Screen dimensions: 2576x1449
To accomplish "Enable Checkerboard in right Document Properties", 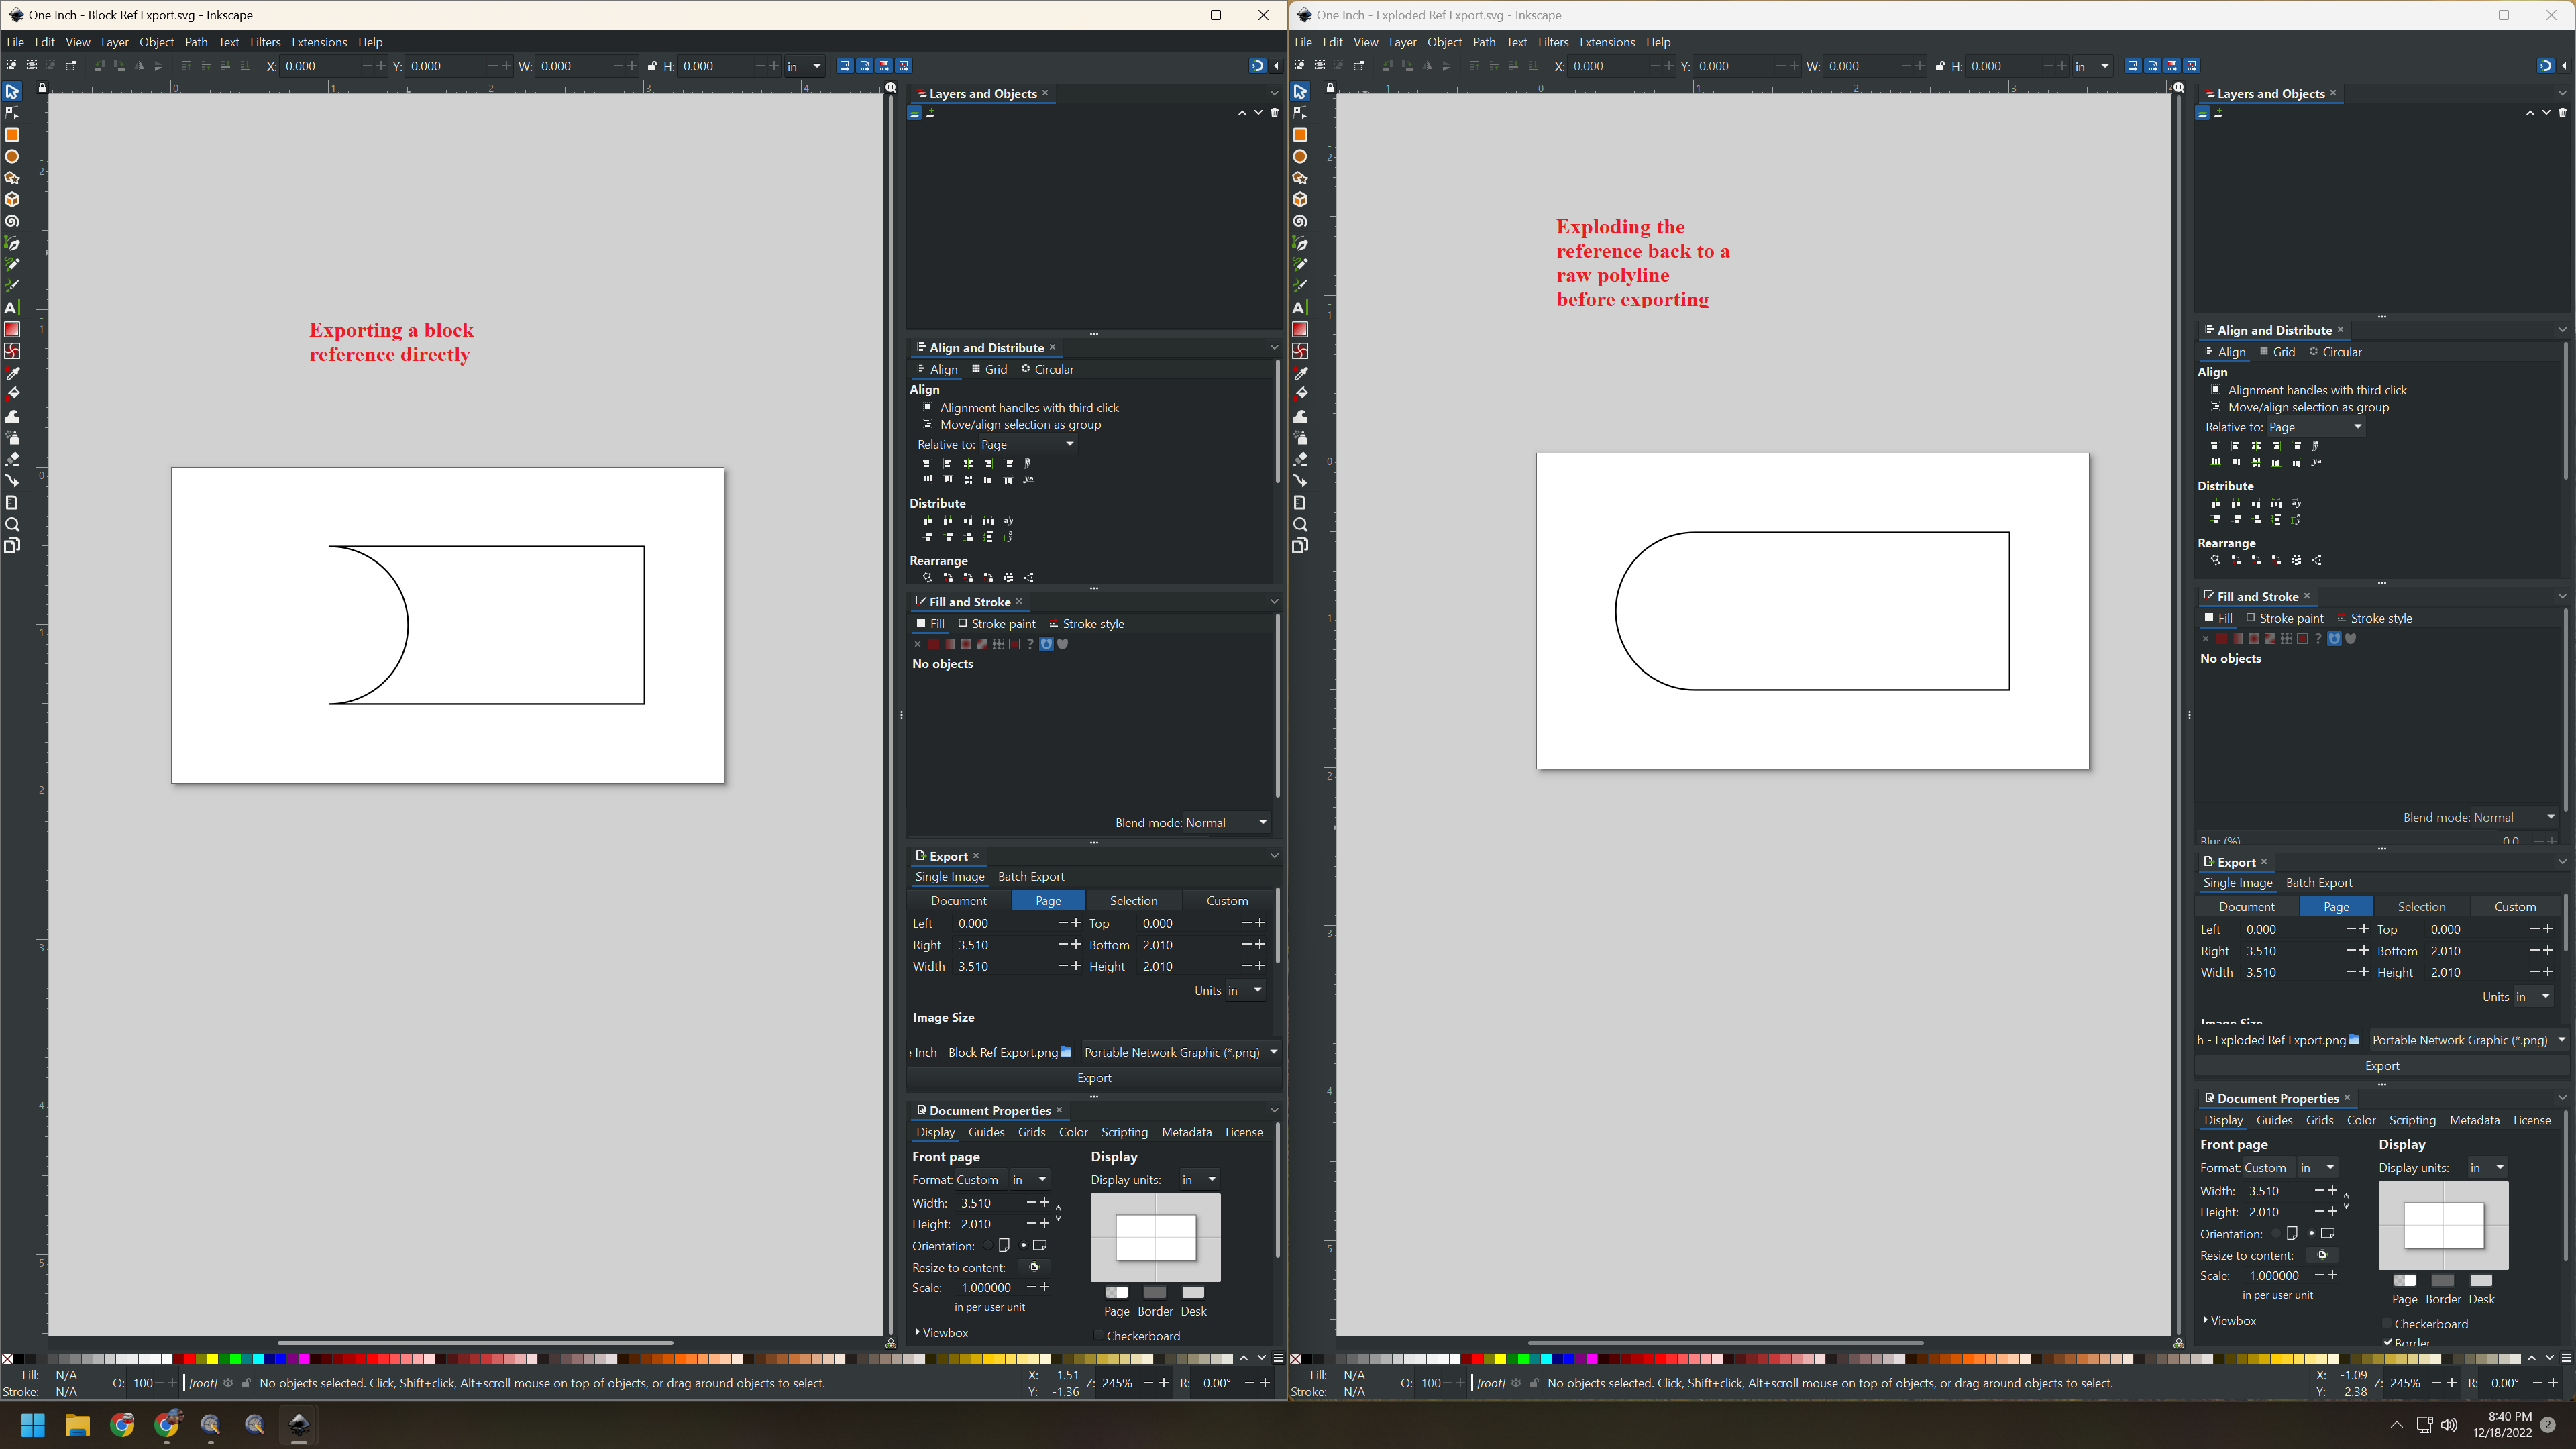I will coord(2387,1324).
